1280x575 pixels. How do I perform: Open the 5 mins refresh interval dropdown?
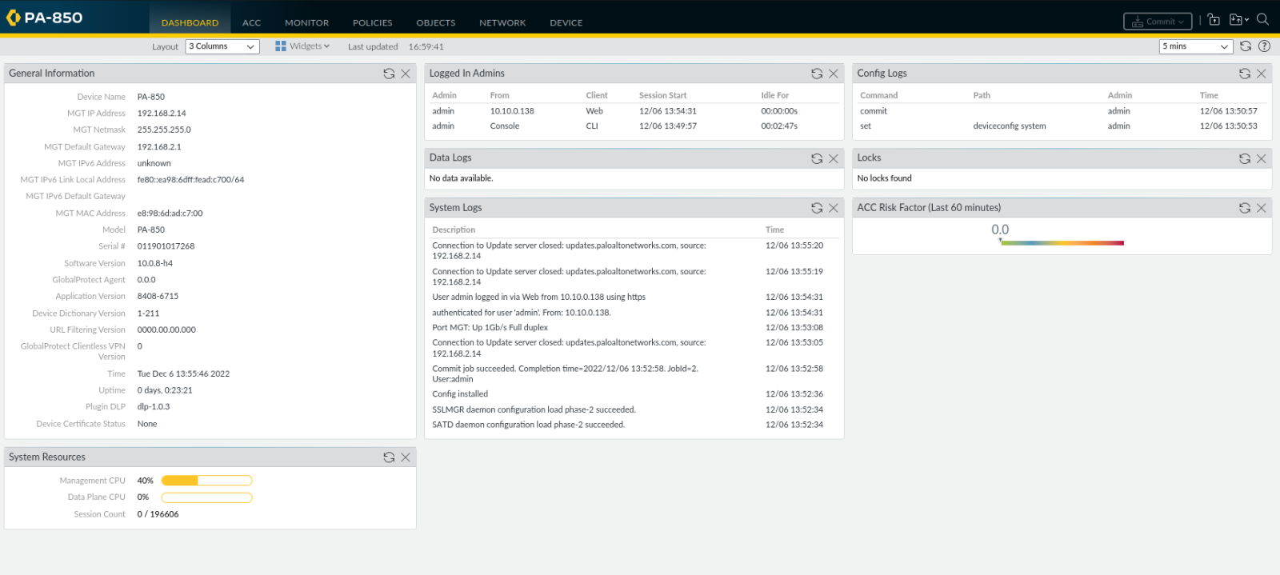(1195, 46)
